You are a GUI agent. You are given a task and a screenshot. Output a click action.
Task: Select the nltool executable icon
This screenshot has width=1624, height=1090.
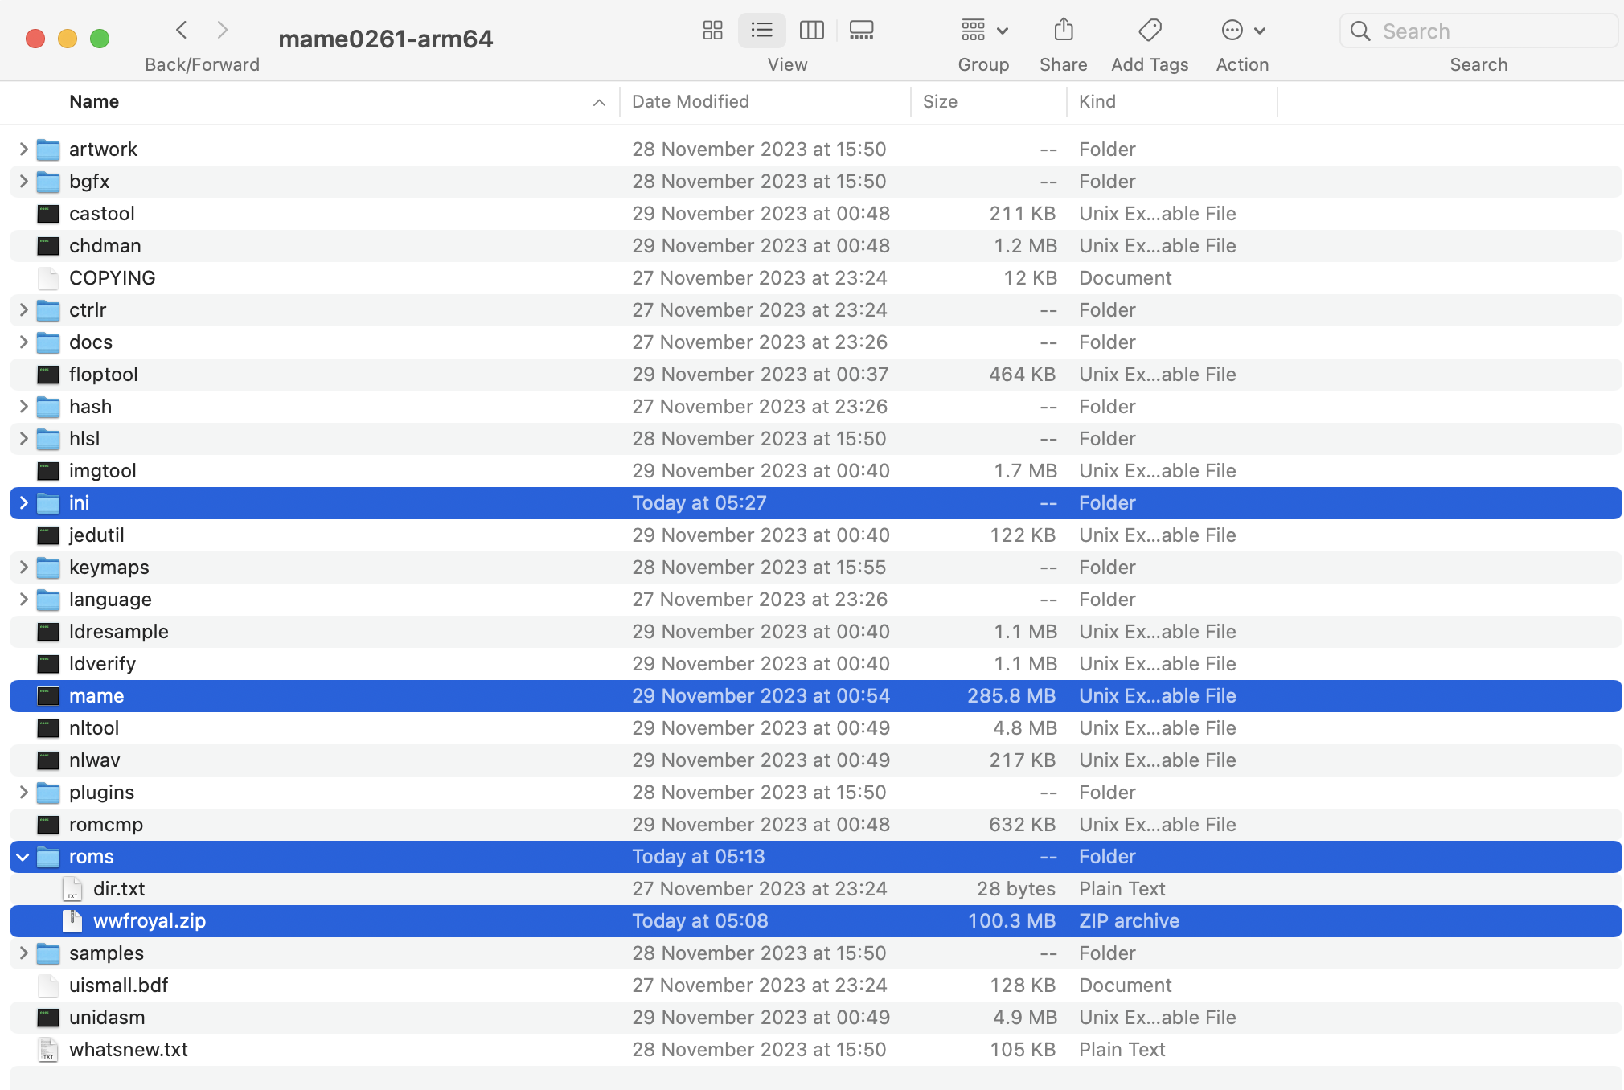click(x=48, y=728)
